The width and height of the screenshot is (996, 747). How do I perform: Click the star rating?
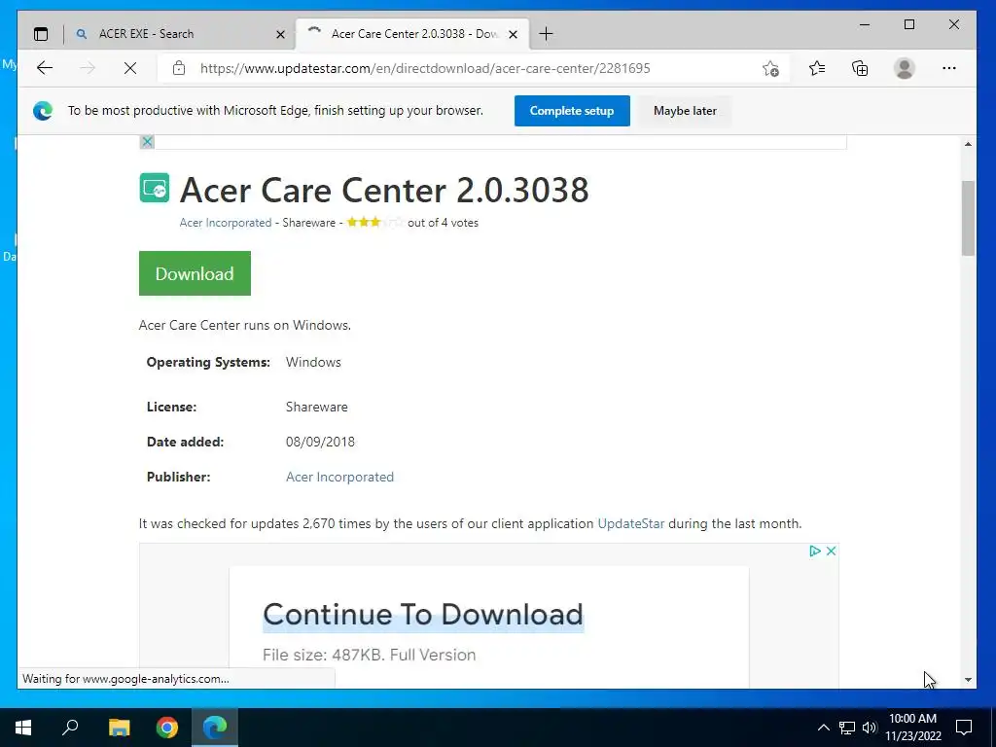point(374,223)
